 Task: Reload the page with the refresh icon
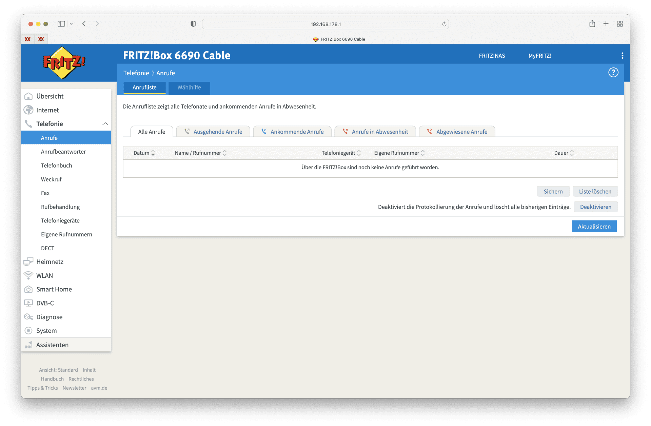pyautogui.click(x=444, y=24)
